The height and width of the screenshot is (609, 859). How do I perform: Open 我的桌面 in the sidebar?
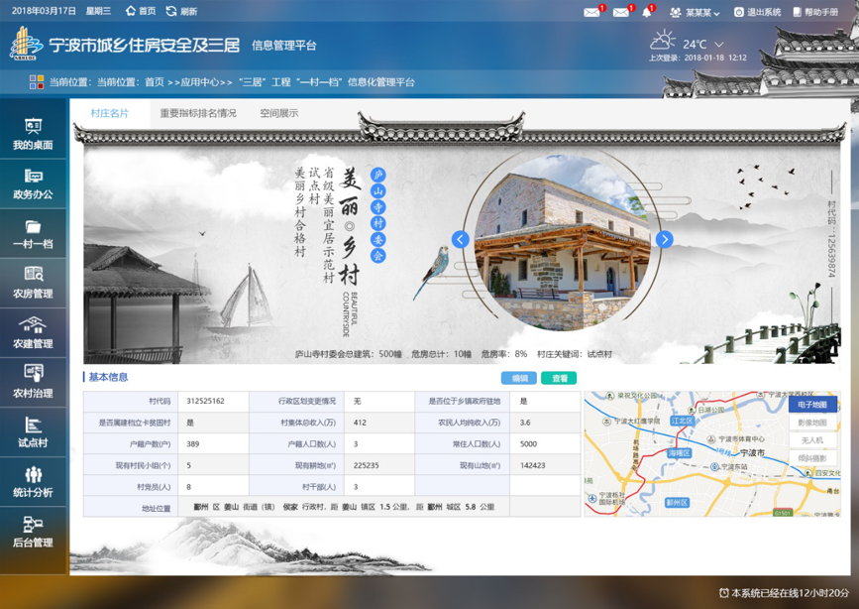click(x=33, y=134)
